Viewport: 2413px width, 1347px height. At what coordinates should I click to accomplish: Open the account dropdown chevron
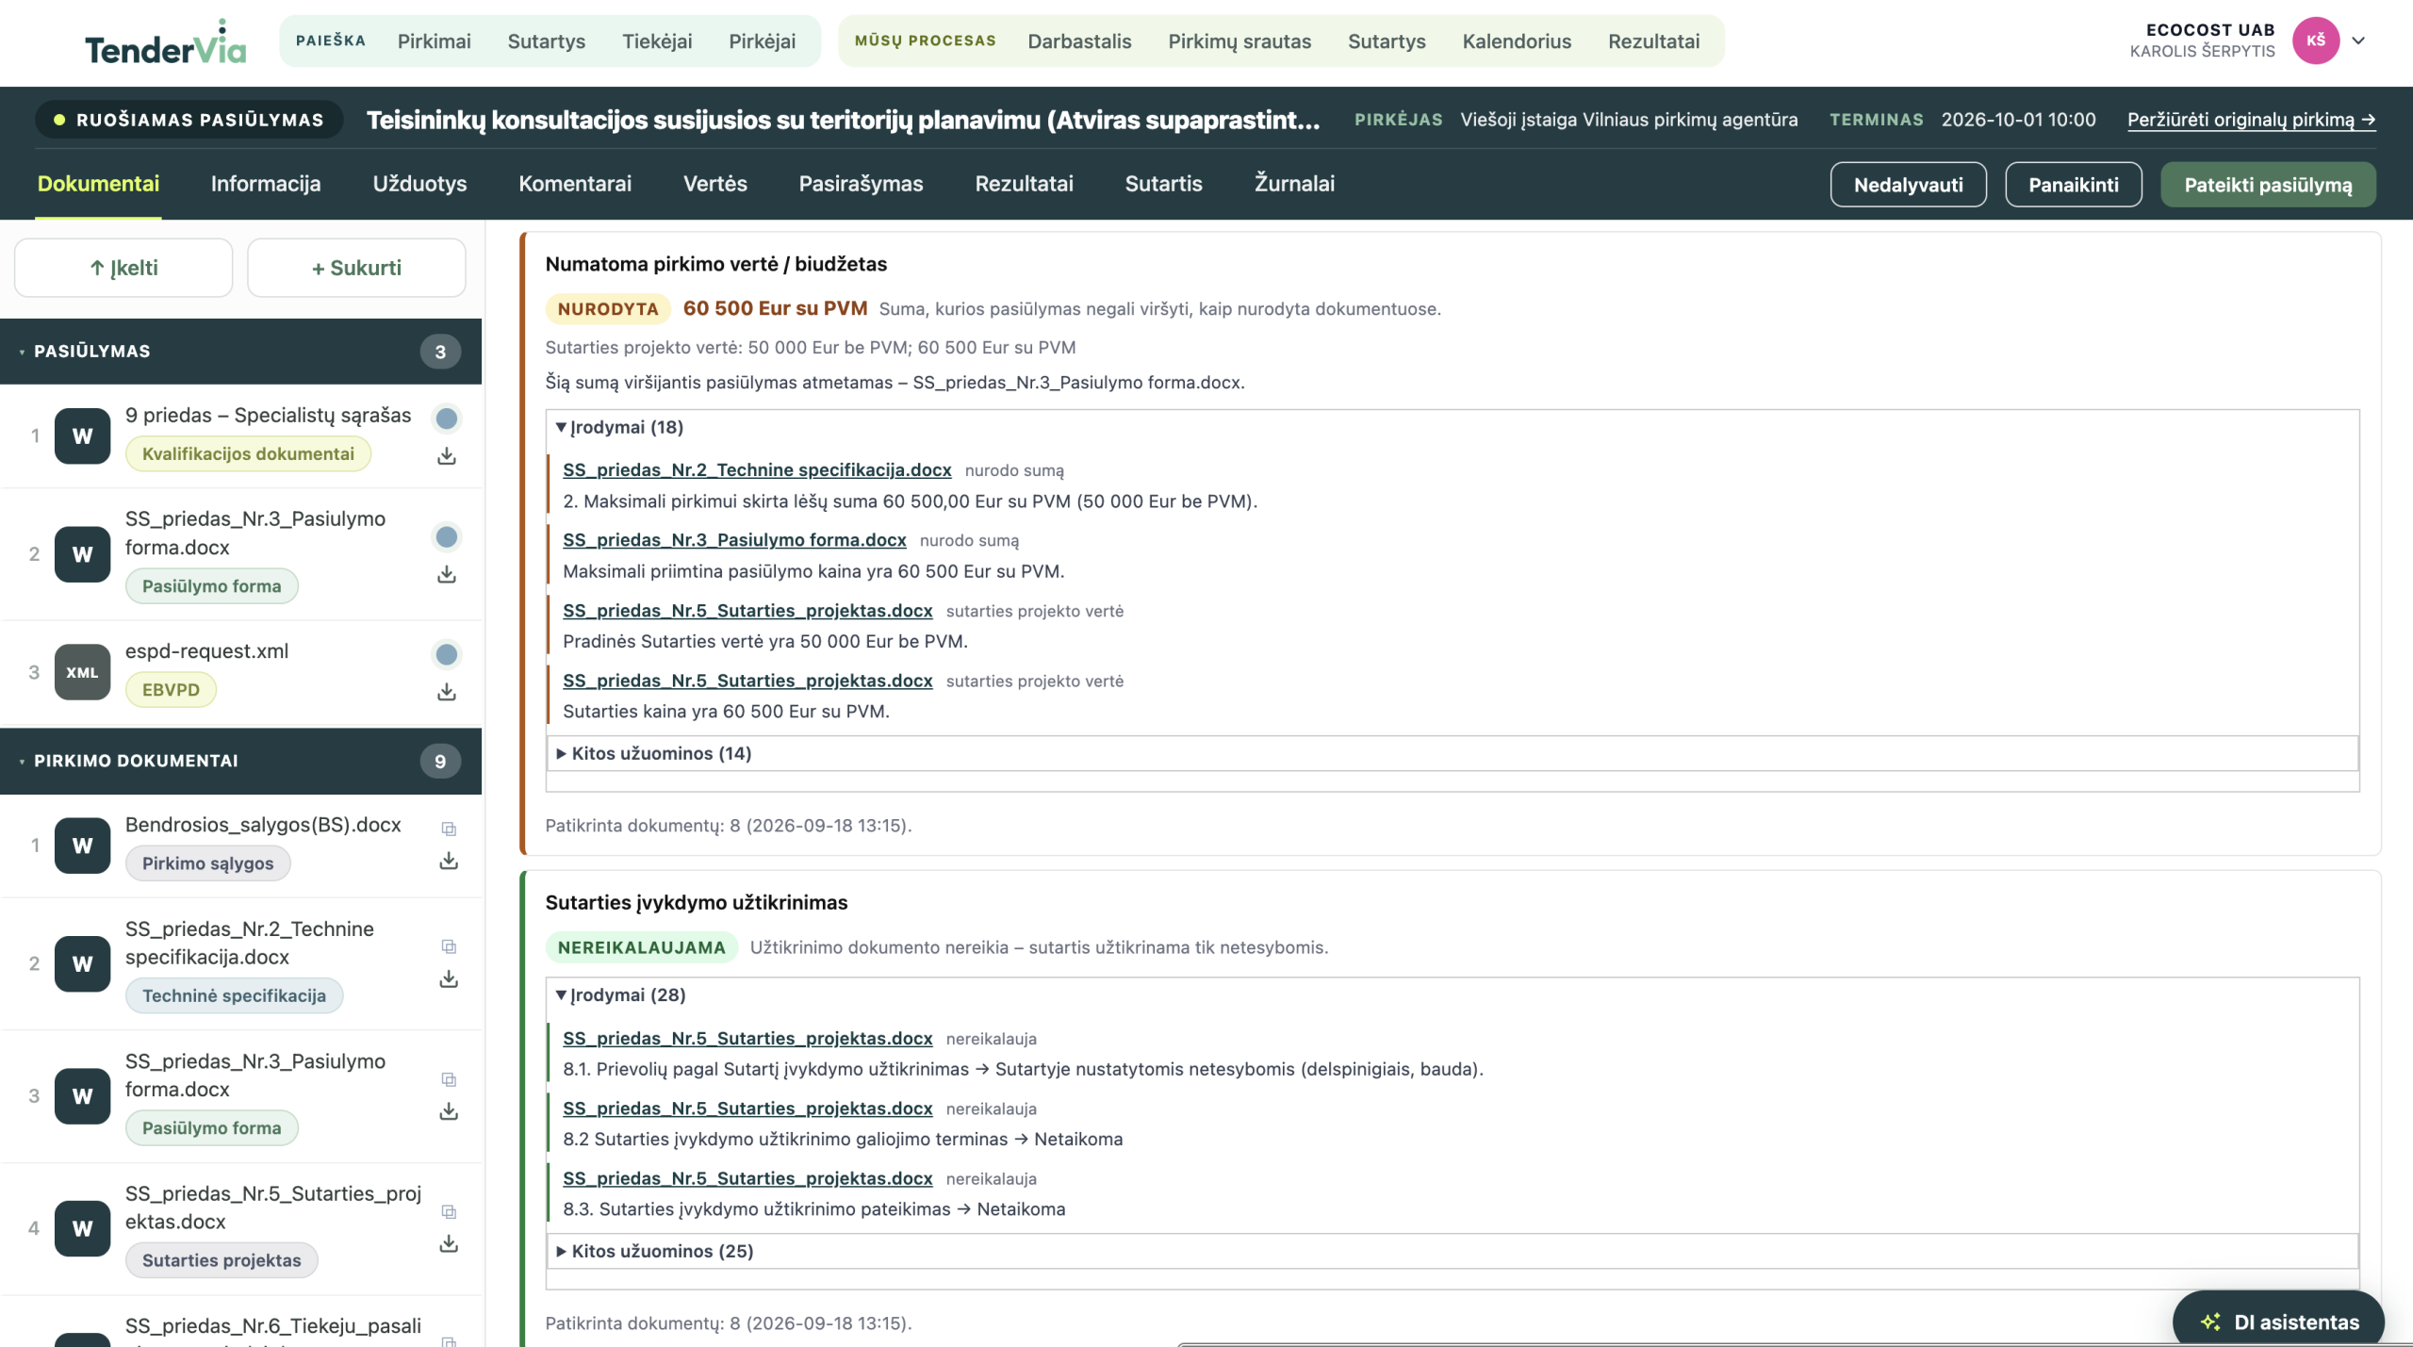(x=2358, y=41)
